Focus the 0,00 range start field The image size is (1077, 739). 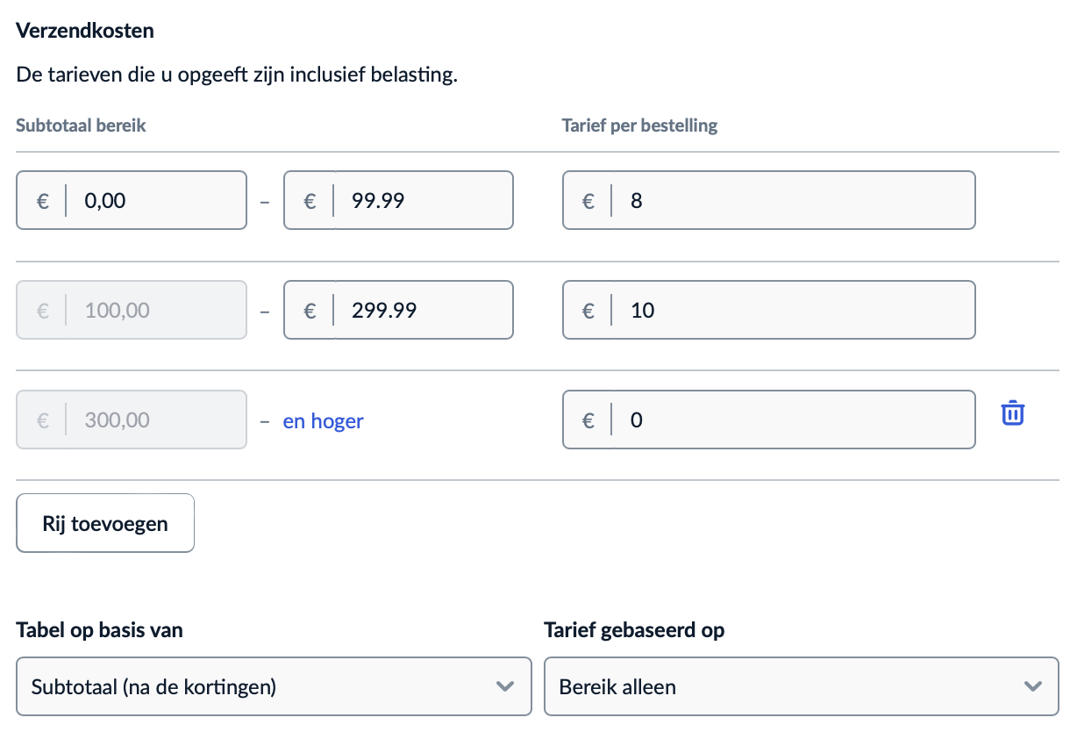(153, 201)
